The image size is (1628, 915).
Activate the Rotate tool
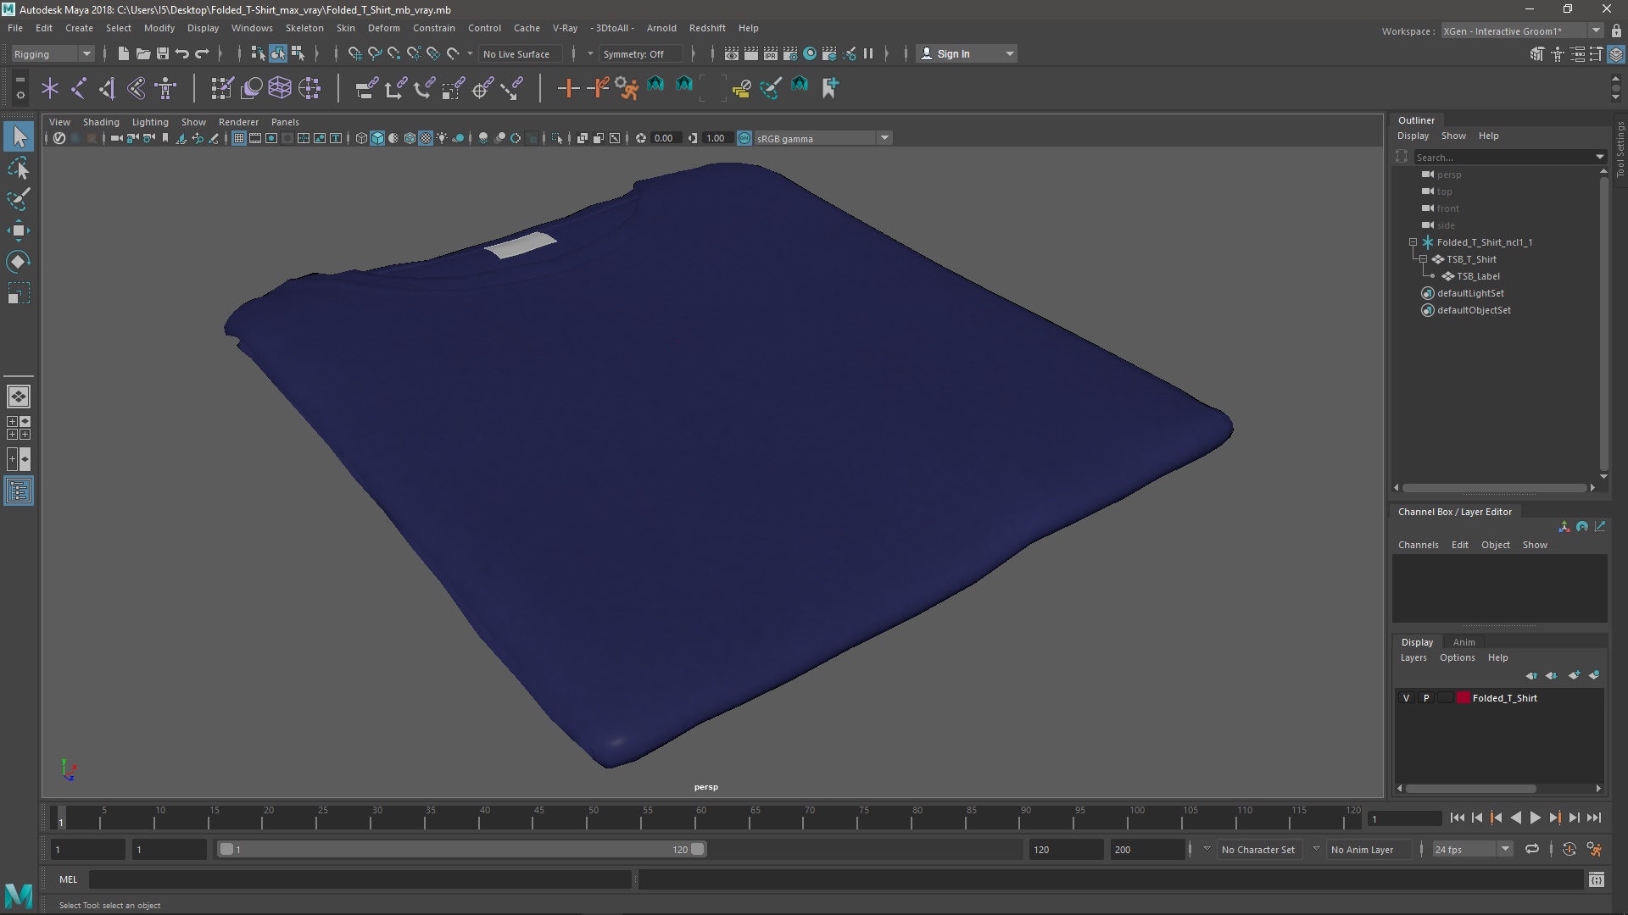click(19, 262)
